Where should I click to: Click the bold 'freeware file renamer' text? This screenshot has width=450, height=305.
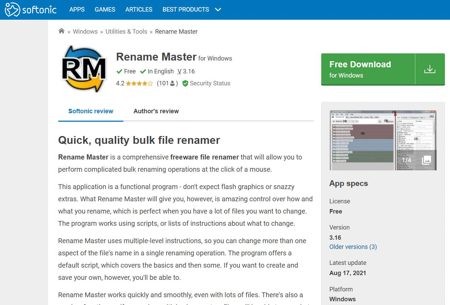point(204,157)
